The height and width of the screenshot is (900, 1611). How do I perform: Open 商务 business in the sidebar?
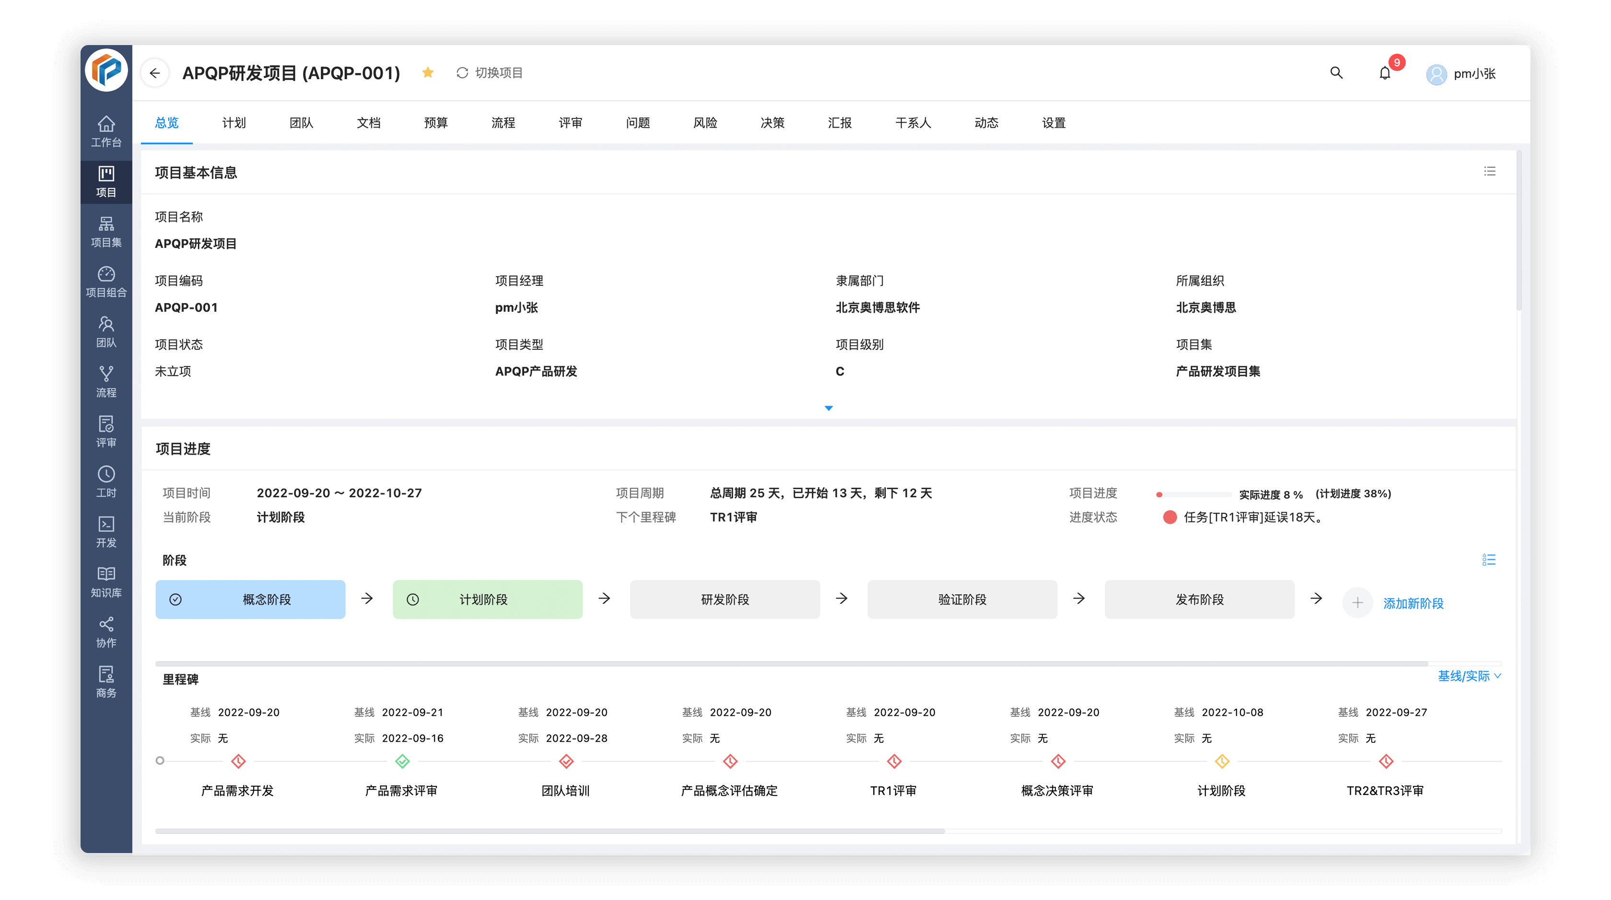105,682
